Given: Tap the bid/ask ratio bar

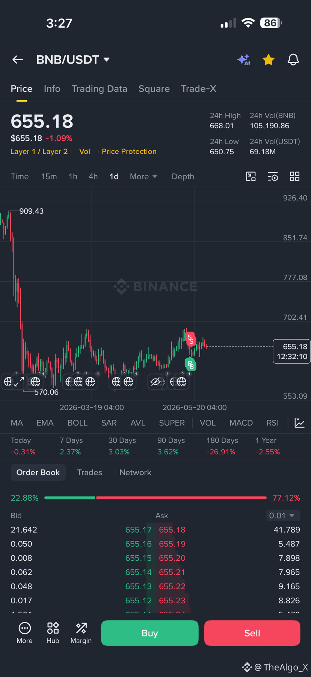Looking at the screenshot, I should [155, 498].
